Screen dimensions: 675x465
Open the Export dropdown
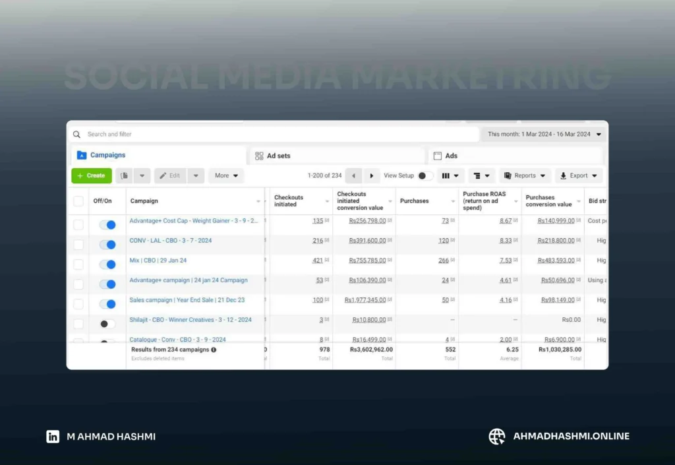coord(578,175)
